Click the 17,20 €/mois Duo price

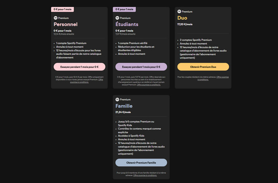click(x=185, y=24)
